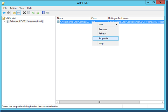The width and height of the screenshot is (168, 112).
Task: Open the View menu
Action: coord(22,8)
